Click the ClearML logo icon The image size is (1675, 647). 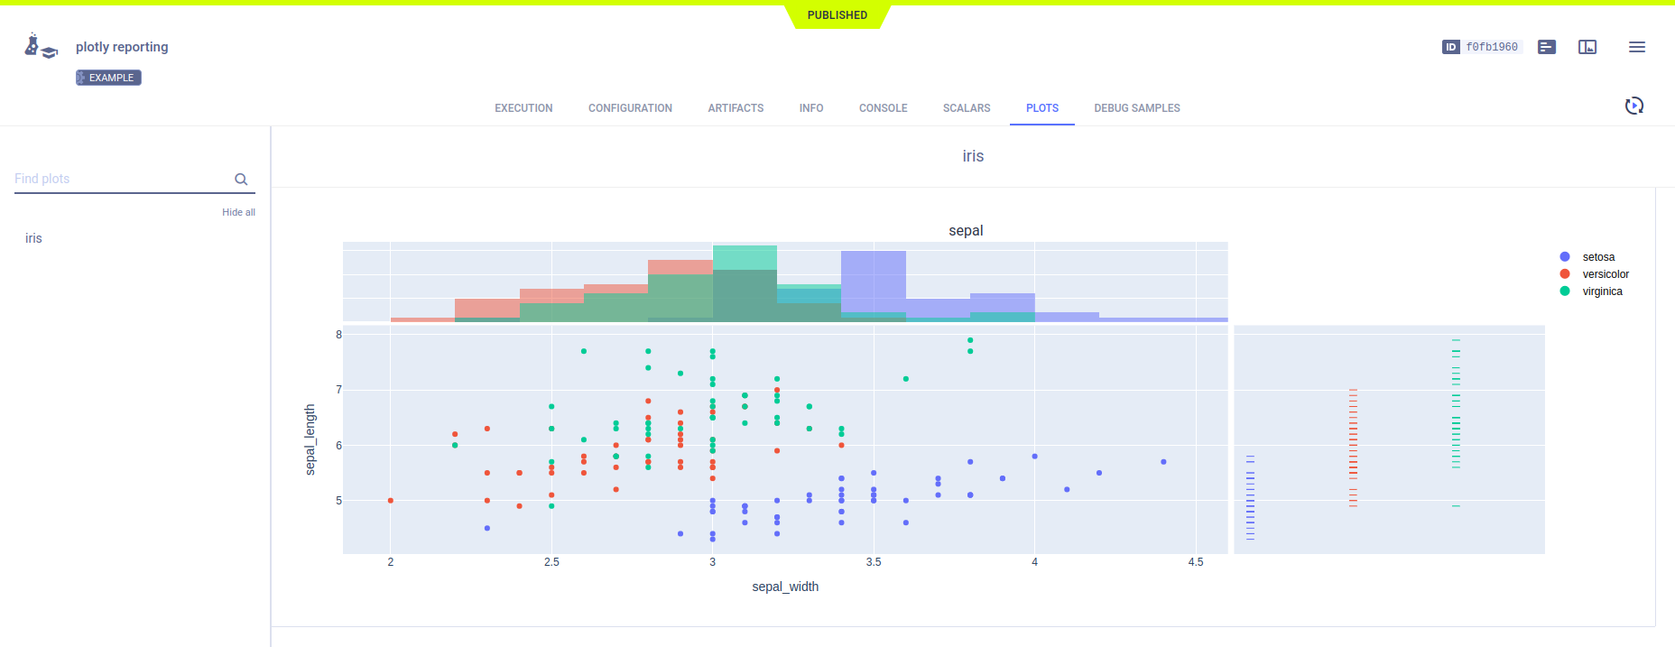tap(41, 46)
